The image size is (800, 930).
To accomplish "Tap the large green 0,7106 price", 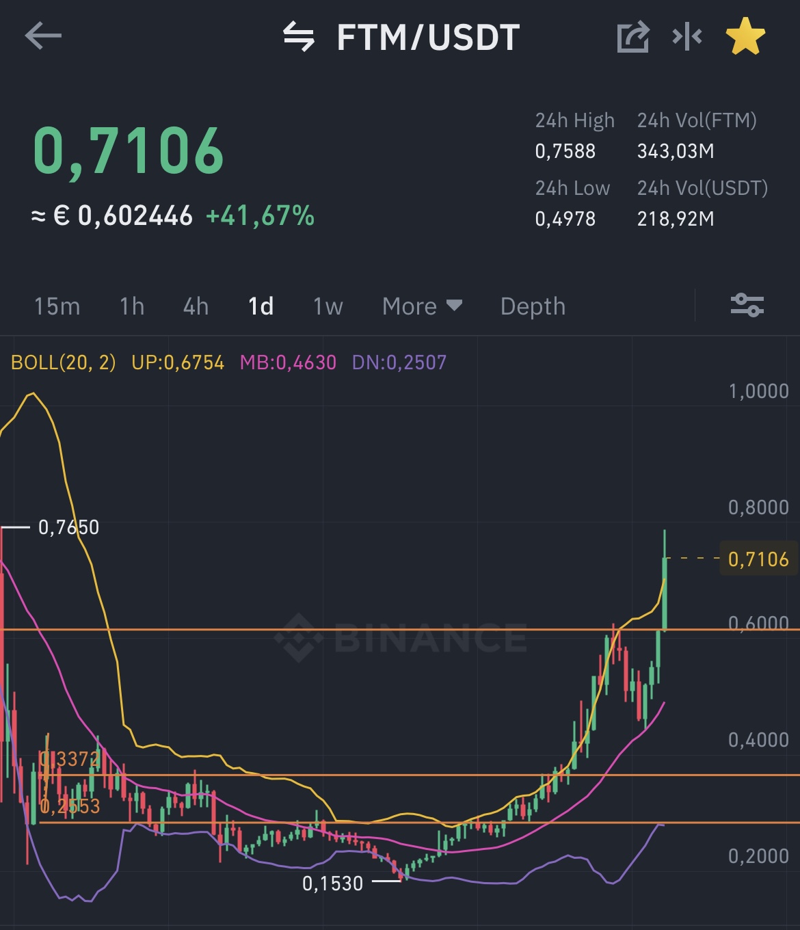I will click(129, 150).
